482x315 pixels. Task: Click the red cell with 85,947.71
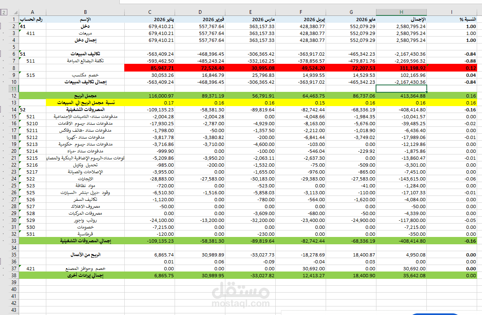coord(150,68)
